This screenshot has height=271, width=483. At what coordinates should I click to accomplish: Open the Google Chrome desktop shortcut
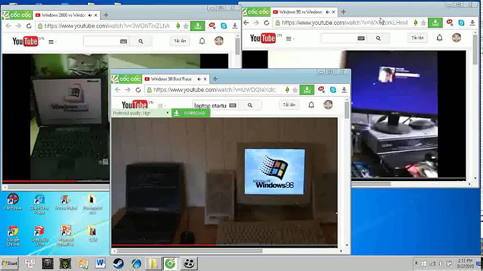pyautogui.click(x=13, y=235)
